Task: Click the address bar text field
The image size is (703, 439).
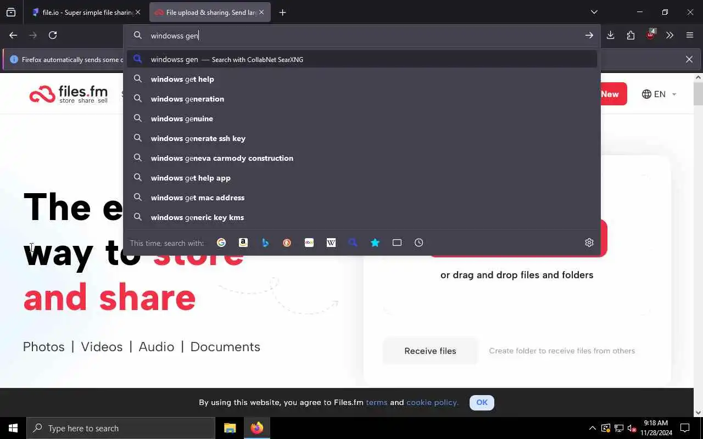Action: [362, 35]
